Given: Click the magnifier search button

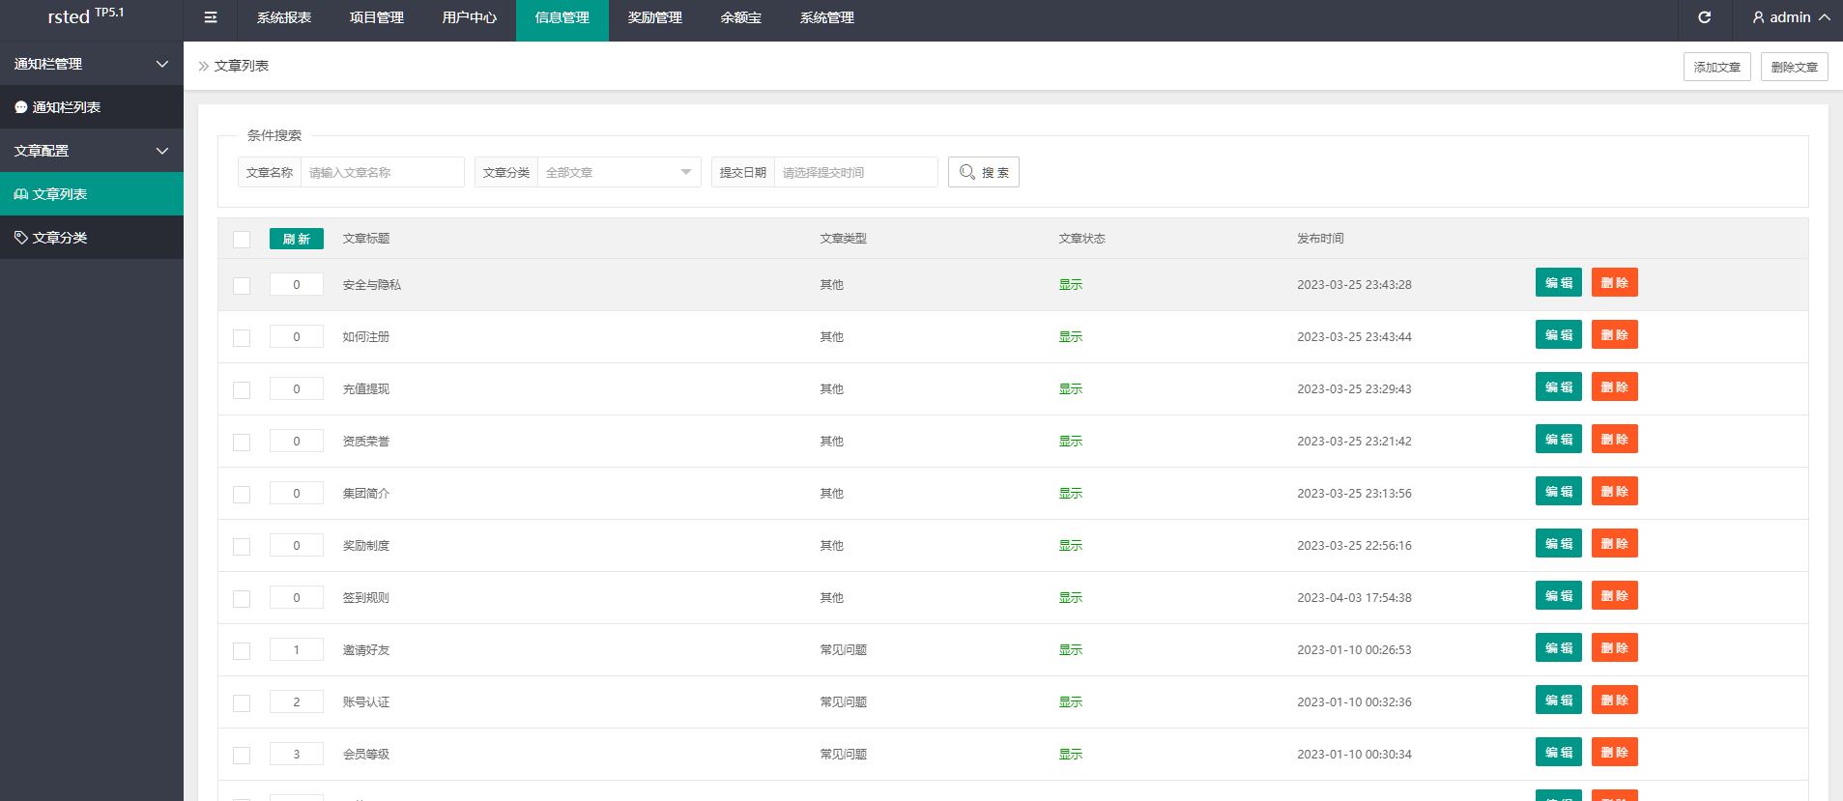Looking at the screenshot, I should tap(983, 172).
